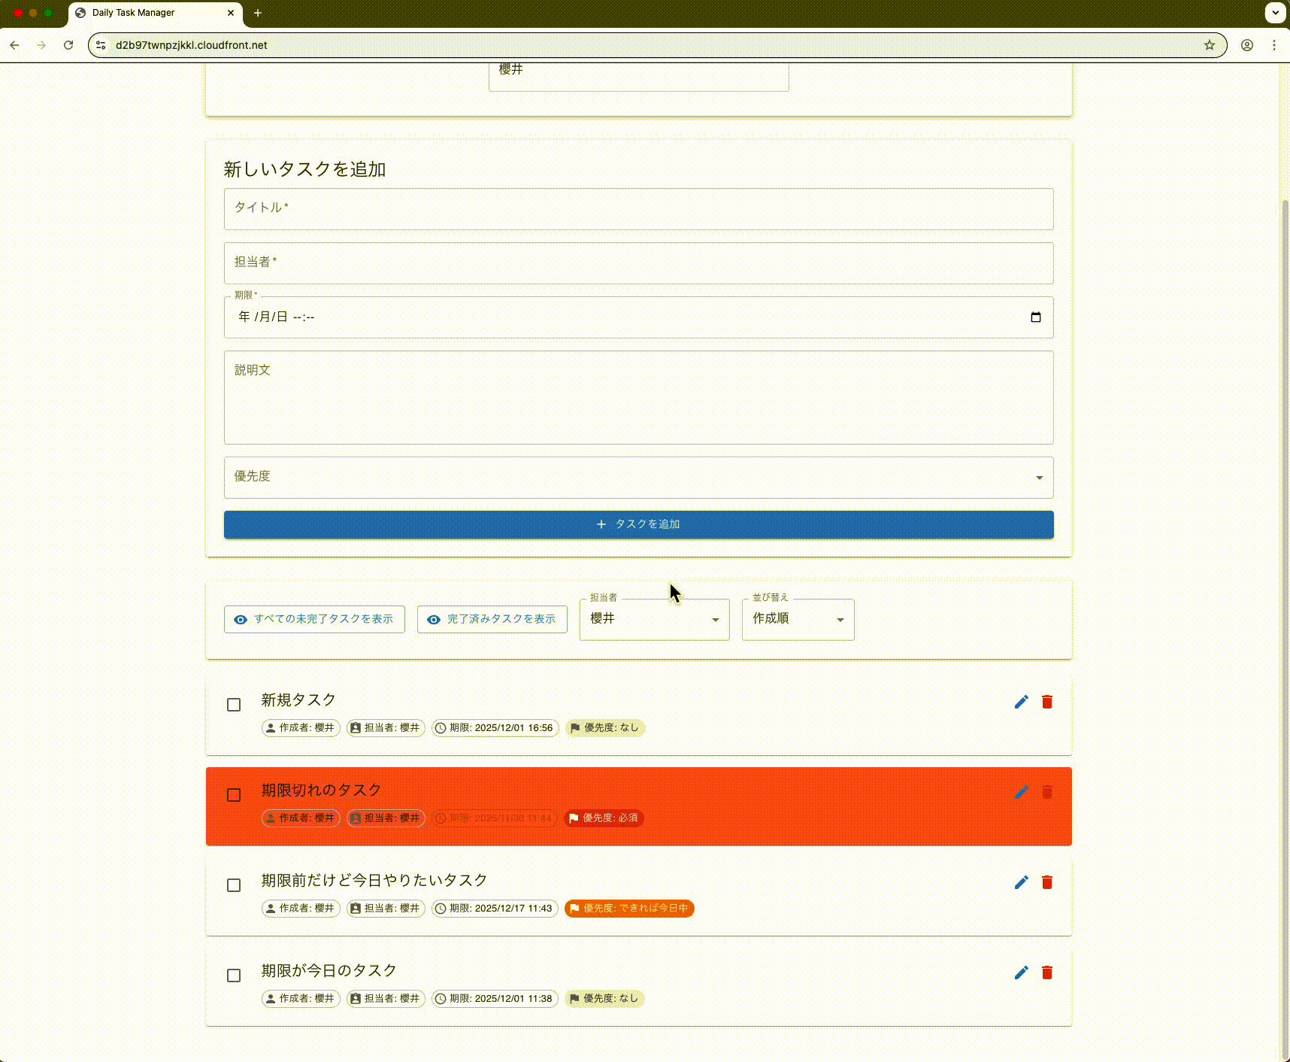The image size is (1290, 1062).
Task: Open calendar picker in 期限 field
Action: (x=1035, y=317)
